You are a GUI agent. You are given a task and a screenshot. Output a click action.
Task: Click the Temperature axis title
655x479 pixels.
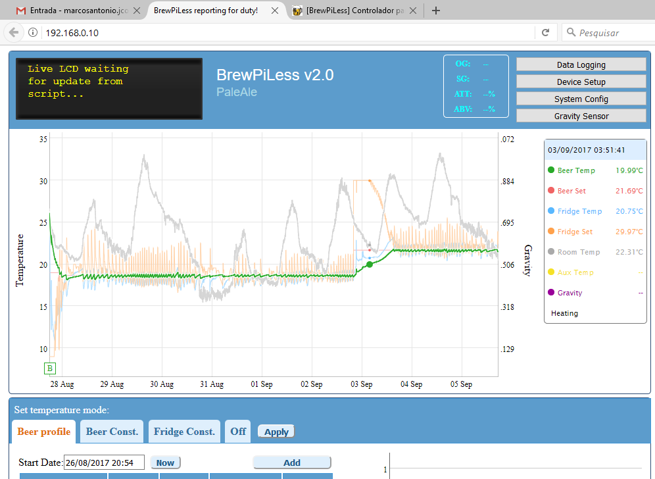coord(20,261)
